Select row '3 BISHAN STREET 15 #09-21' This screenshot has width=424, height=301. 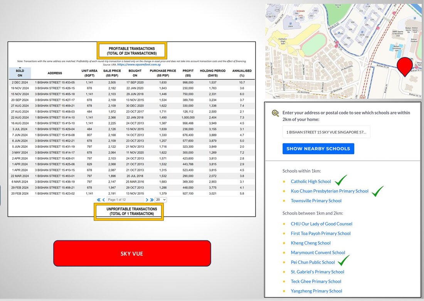pyautogui.click(x=132, y=106)
